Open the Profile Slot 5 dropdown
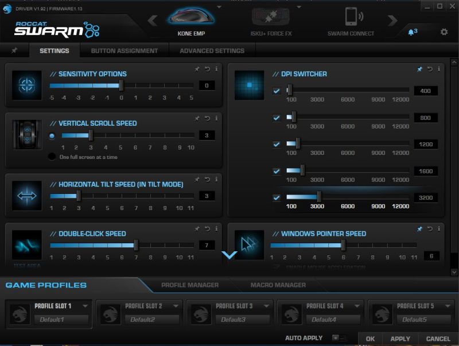The height and width of the screenshot is (346, 459). 448,306
